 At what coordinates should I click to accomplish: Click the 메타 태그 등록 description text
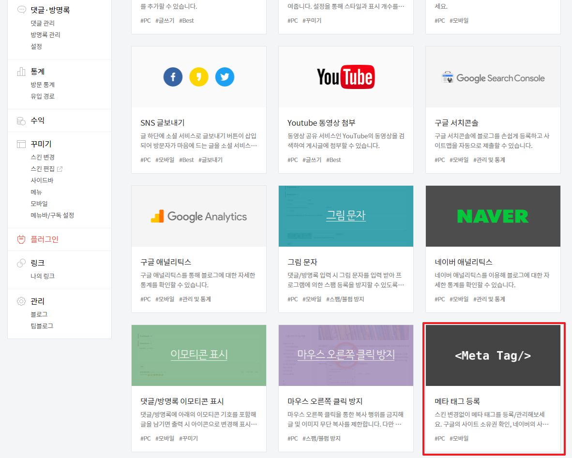[491, 419]
